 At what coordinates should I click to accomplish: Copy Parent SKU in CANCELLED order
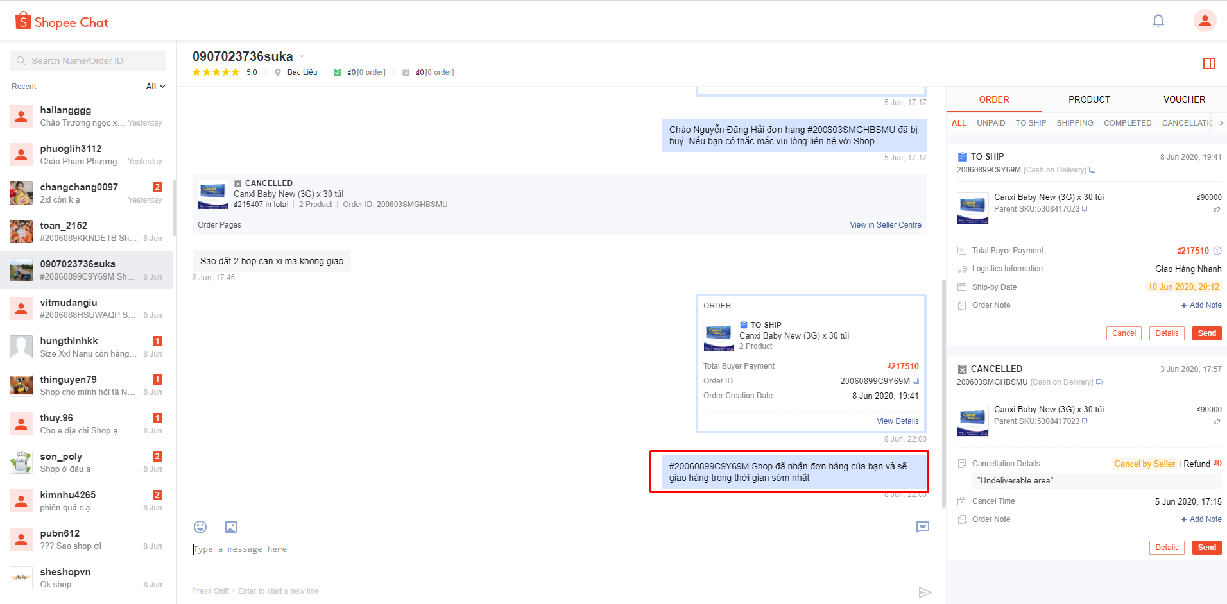1085,421
